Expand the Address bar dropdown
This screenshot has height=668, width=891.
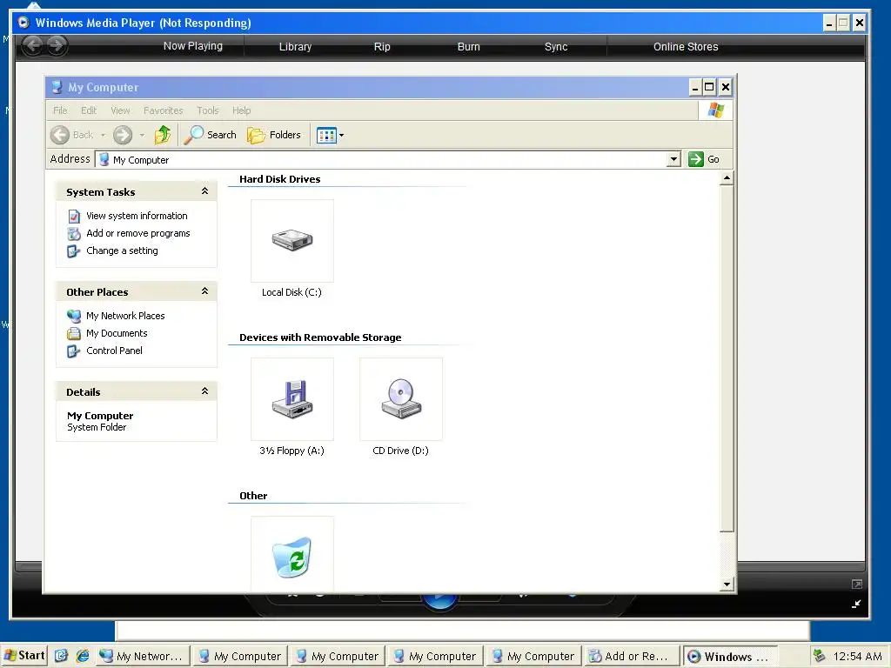pos(673,159)
